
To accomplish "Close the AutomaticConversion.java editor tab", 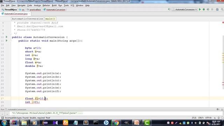I will tap(29, 14).
